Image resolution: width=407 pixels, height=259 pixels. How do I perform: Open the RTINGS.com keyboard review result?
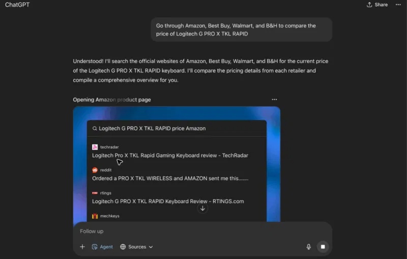(168, 202)
